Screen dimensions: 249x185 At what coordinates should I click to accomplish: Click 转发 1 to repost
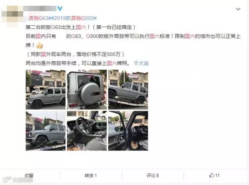click(x=91, y=176)
